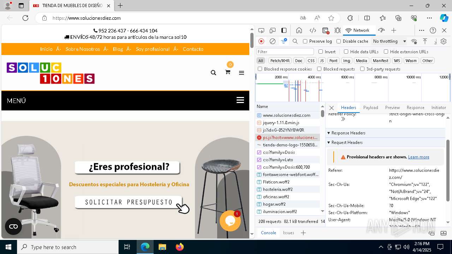Switch to Payload tab
Screen dimensions: 452x254
(x=371, y=108)
